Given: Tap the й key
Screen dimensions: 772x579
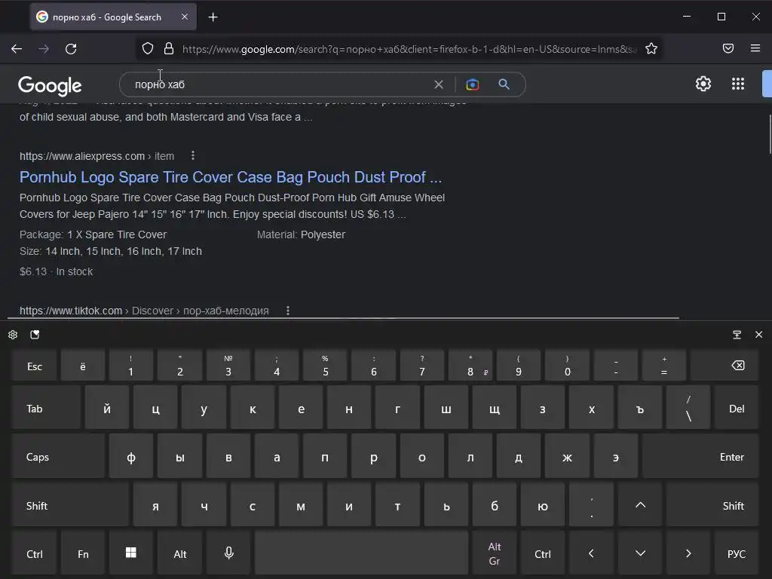Looking at the screenshot, I should click(107, 408).
